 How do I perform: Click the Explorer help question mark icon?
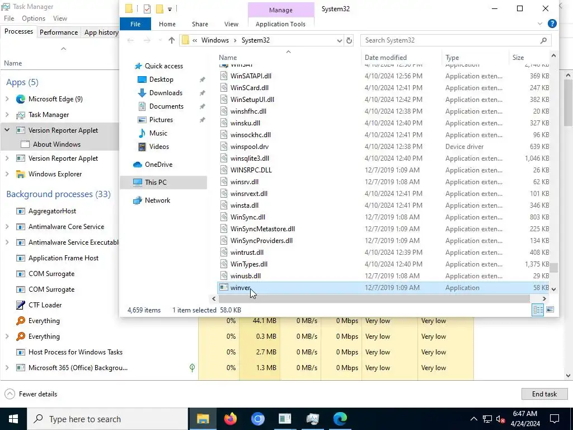(x=552, y=24)
